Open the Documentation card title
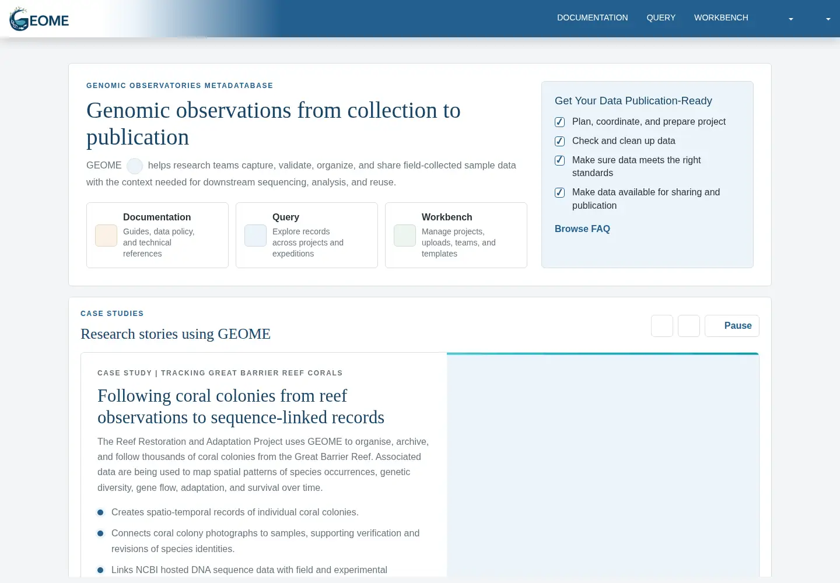Image resolution: width=840 pixels, height=583 pixels. pyautogui.click(x=157, y=217)
